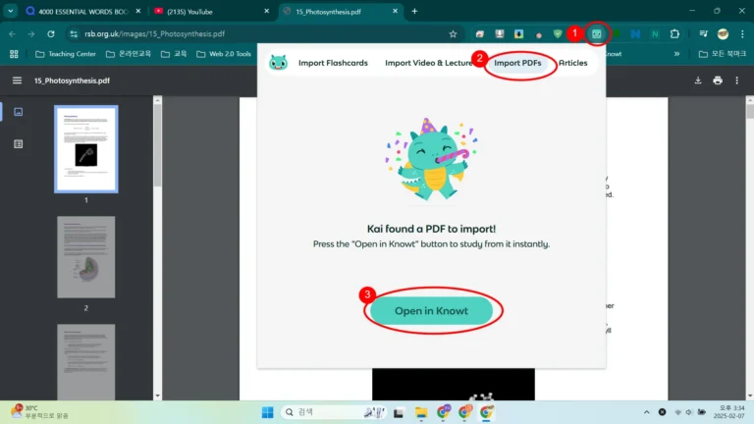This screenshot has width=754, height=424.
Task: Click the green N extension icon
Action: click(655, 33)
